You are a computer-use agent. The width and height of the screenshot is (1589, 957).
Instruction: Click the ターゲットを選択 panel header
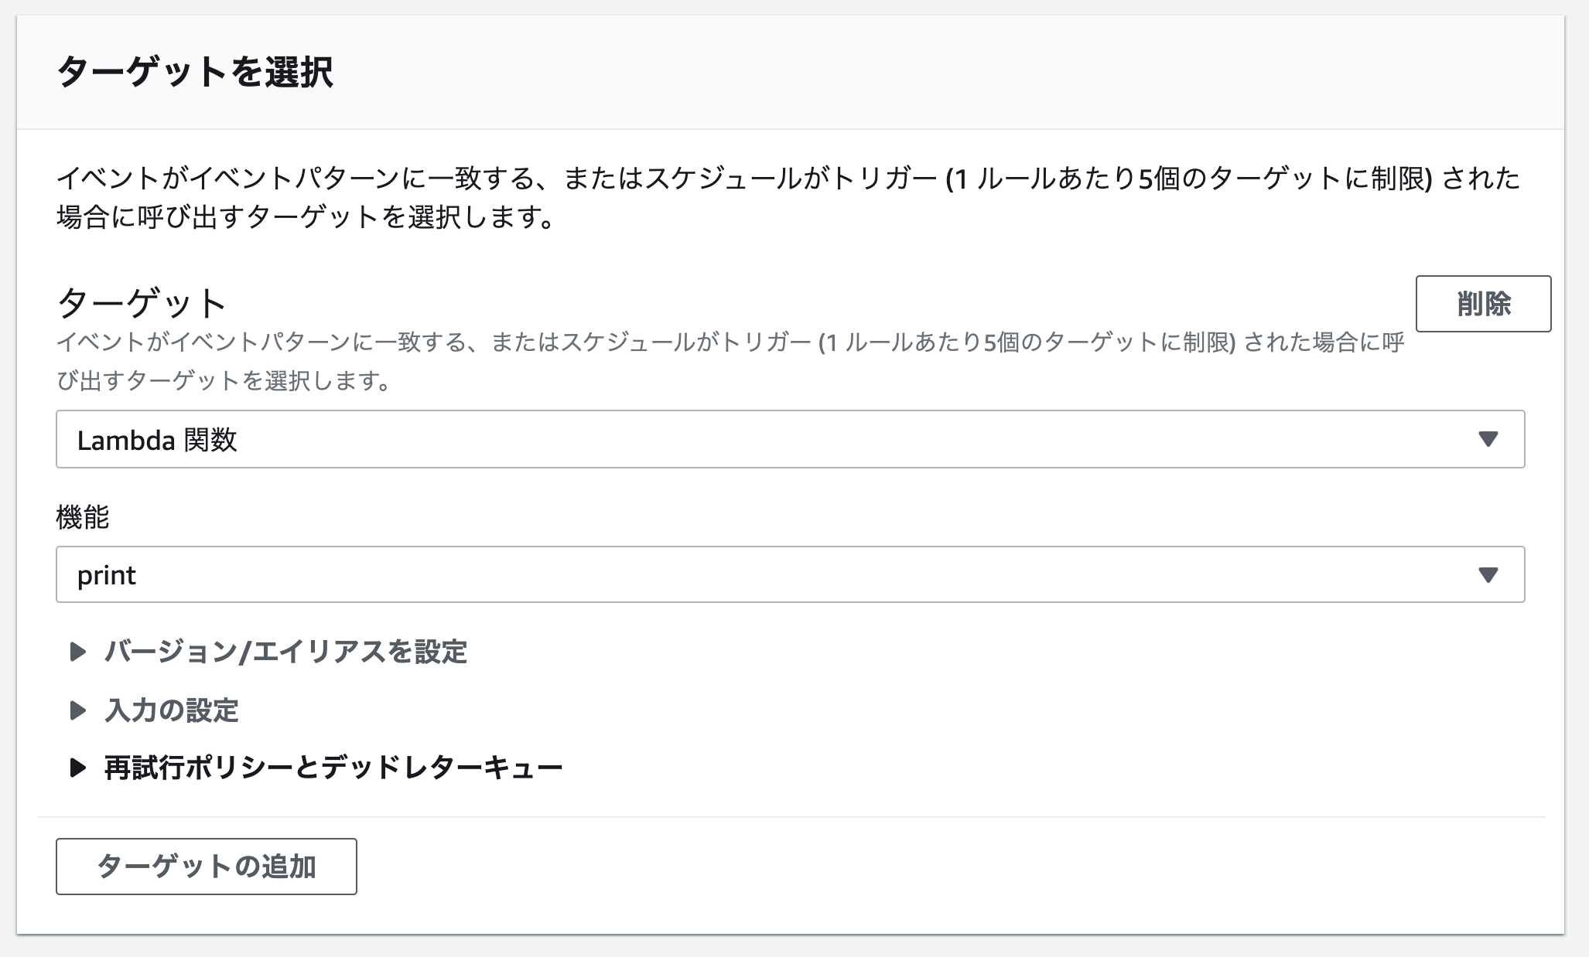coord(195,73)
